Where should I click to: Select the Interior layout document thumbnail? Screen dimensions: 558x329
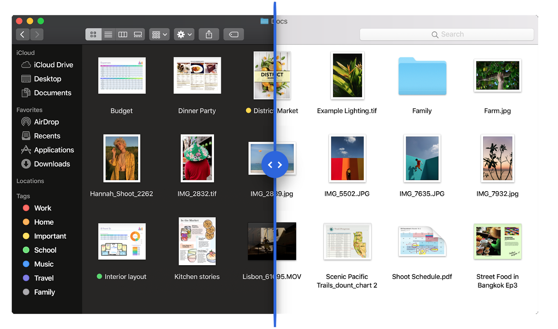point(122,241)
